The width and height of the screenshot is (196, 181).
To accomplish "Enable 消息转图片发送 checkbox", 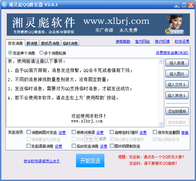I will (x=28, y=132).
